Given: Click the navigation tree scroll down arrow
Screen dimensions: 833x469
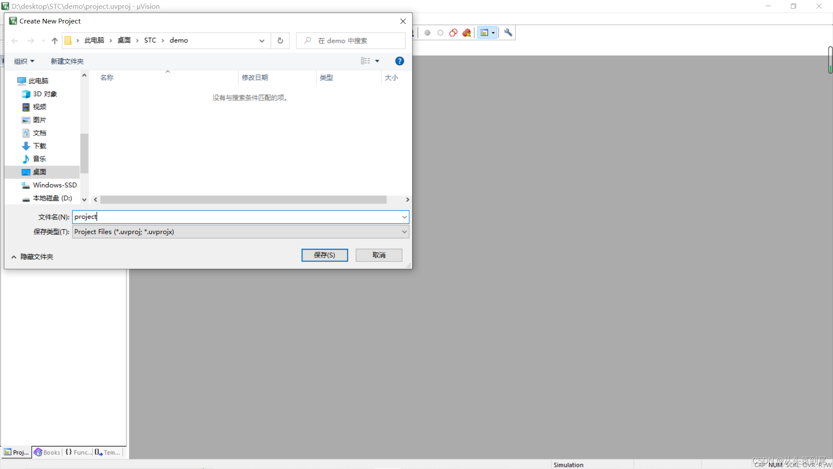Looking at the screenshot, I should pos(84,200).
